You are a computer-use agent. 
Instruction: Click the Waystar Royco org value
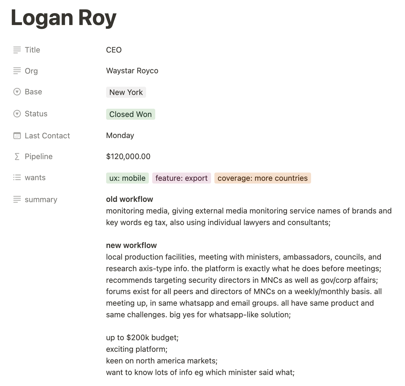tap(132, 71)
